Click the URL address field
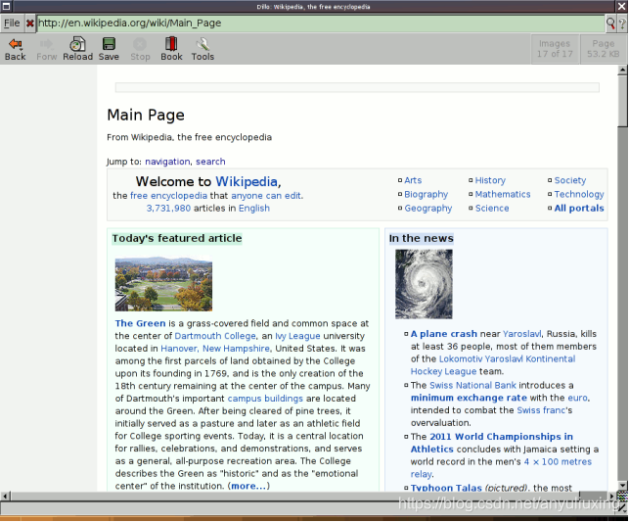Viewport: 629px width, 522px height. point(321,24)
